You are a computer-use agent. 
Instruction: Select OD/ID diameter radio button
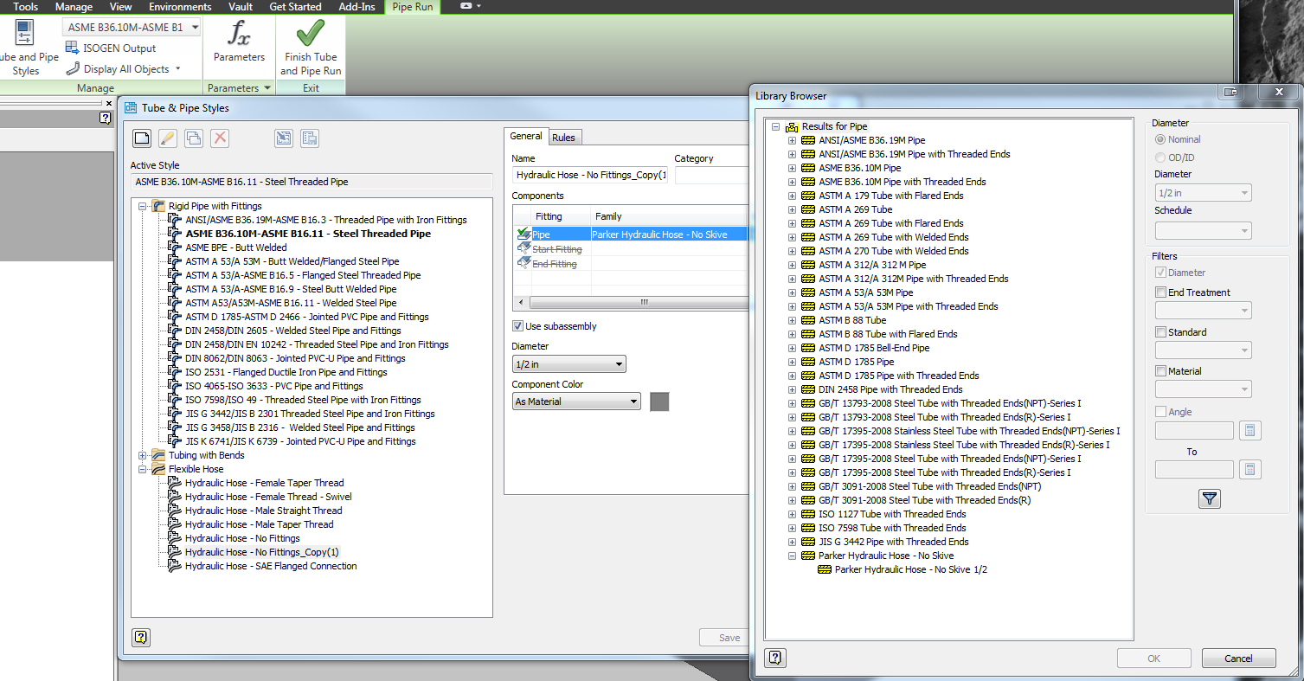[1160, 157]
